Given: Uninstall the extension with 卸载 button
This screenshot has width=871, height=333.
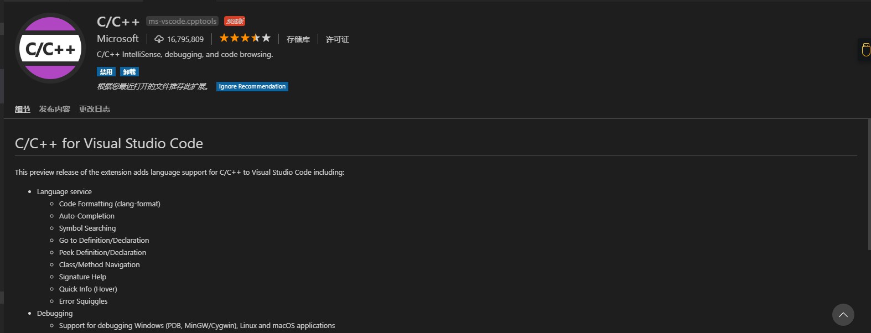Looking at the screenshot, I should click(x=129, y=72).
